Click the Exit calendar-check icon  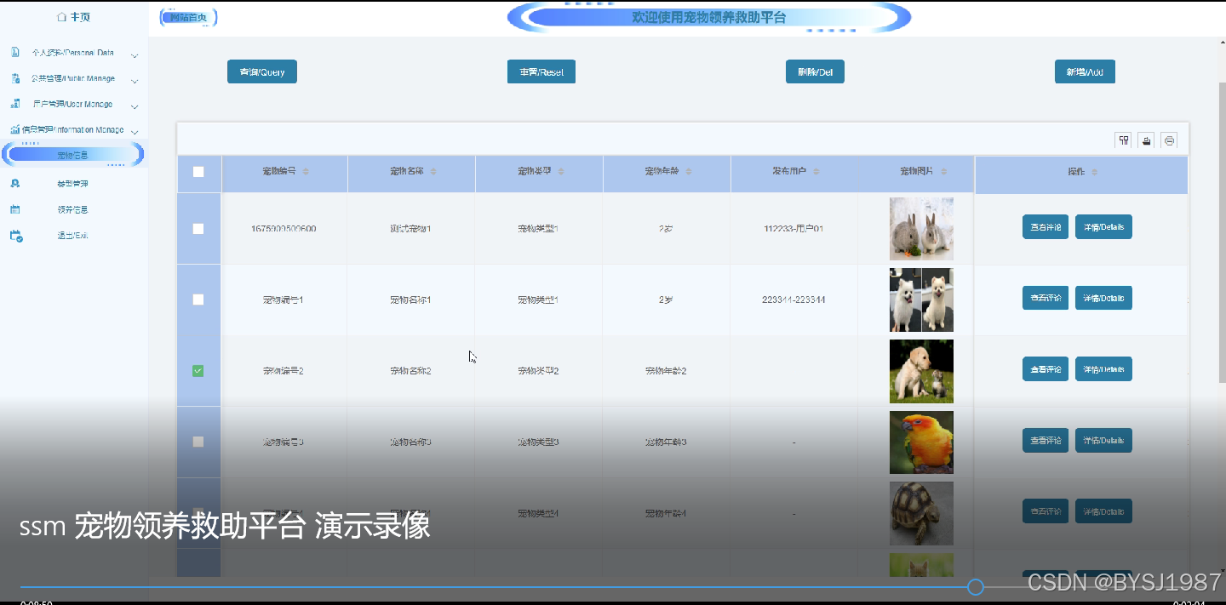pos(15,236)
